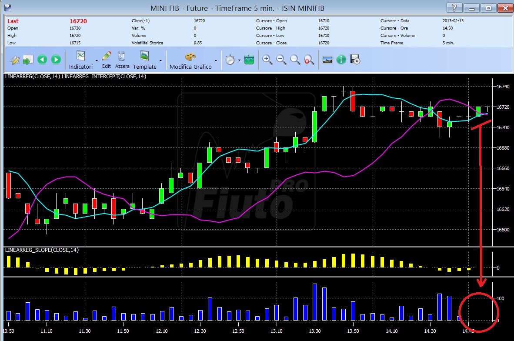The height and width of the screenshot is (341, 514).
Task: Click the Azzera trash bin icon
Action: 121,56
